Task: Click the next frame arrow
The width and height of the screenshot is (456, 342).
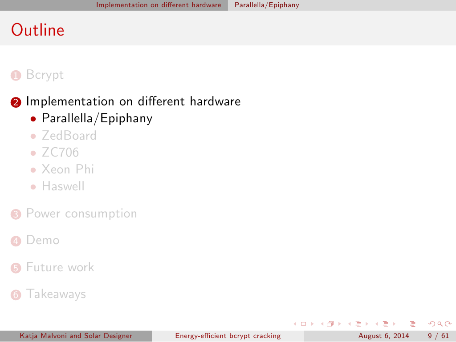Action: coord(339,324)
